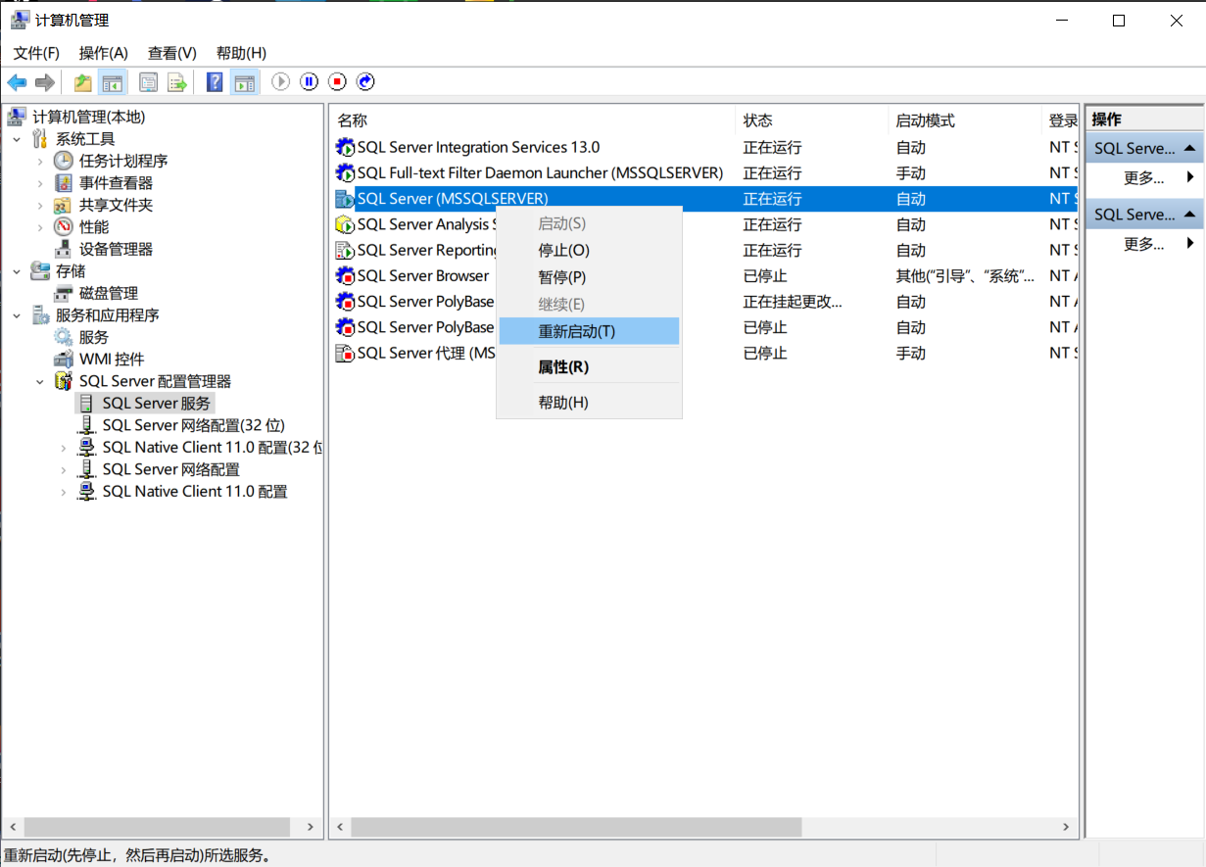The height and width of the screenshot is (867, 1206).
Task: Click the SQL Full-text Filter Daemon Launcher icon
Action: pos(345,173)
